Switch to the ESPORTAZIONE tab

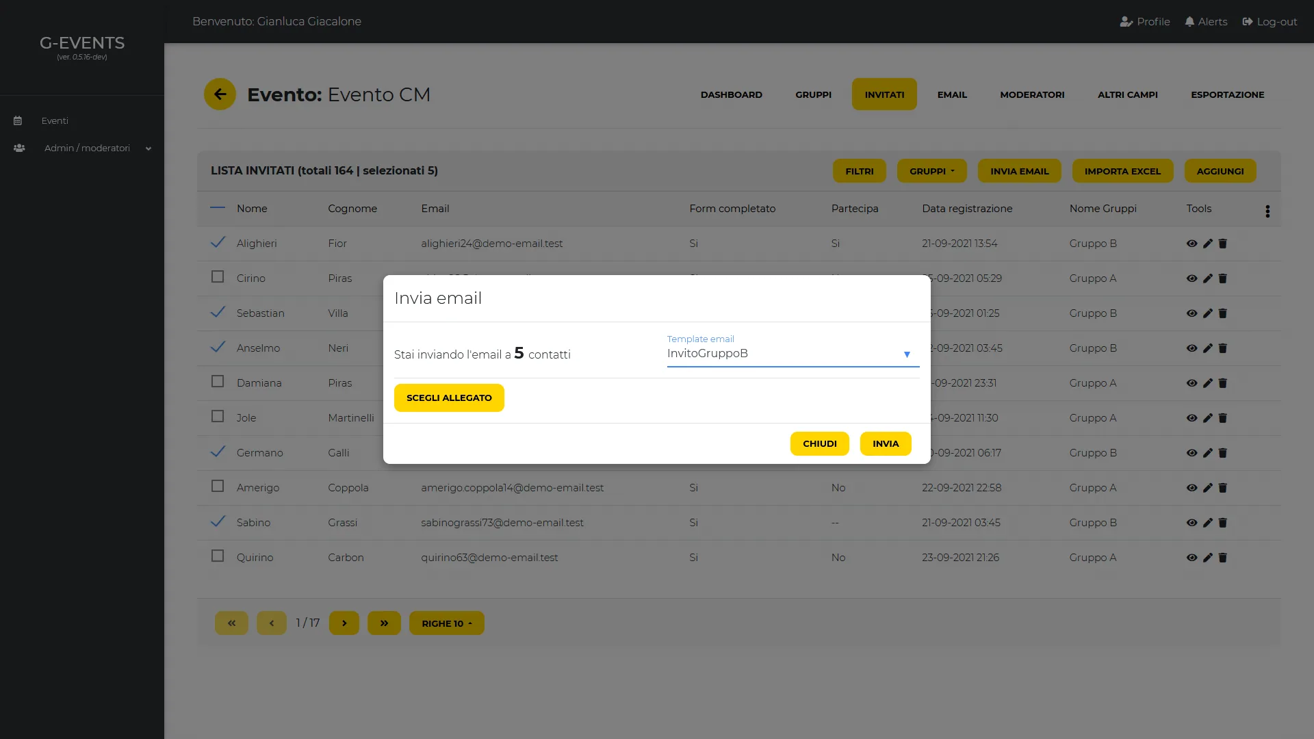coord(1227,94)
